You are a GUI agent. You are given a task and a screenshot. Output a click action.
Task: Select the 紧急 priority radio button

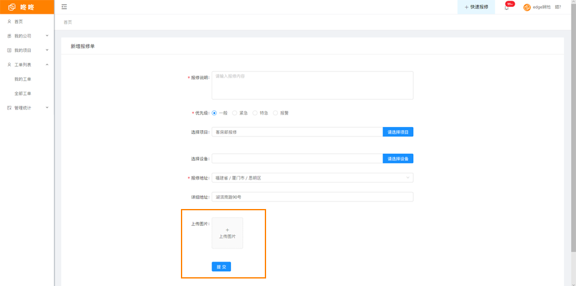click(235, 113)
